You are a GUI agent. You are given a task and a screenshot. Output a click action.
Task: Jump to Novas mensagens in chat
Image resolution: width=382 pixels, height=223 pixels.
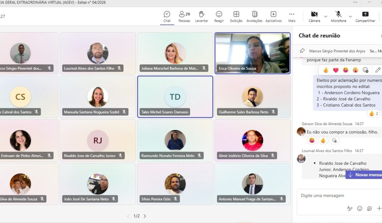pos(364,175)
